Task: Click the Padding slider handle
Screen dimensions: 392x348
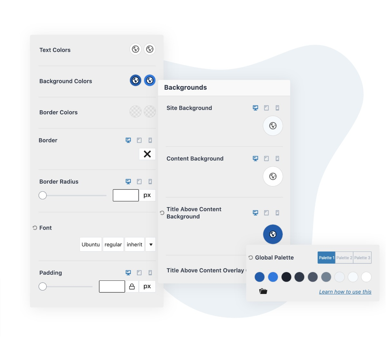Action: tap(43, 287)
